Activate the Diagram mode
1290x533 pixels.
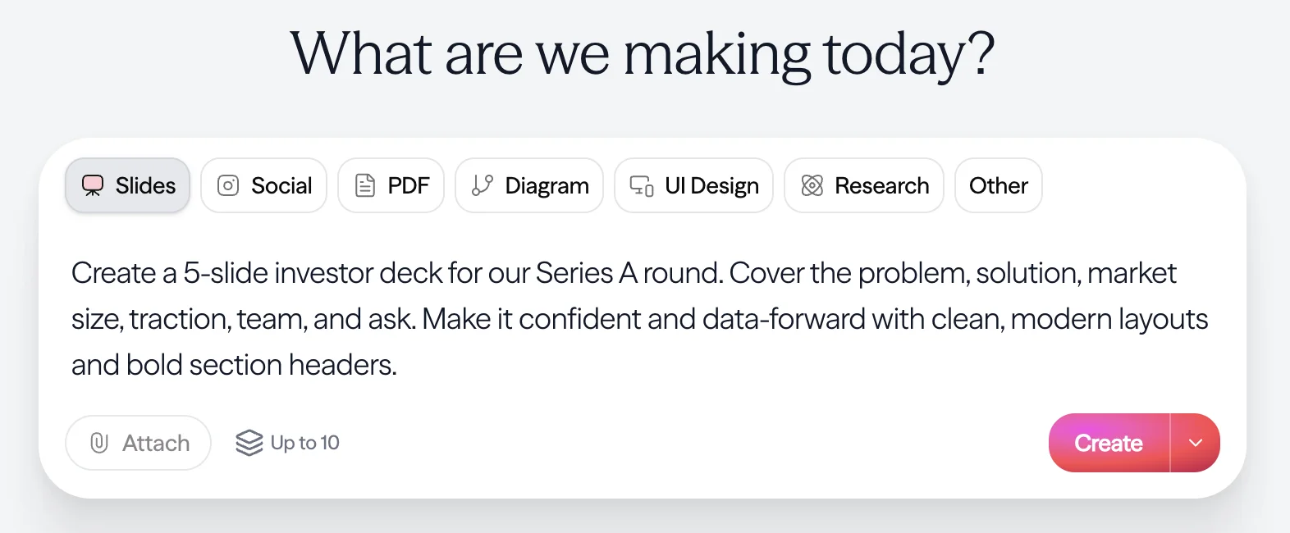tap(529, 185)
